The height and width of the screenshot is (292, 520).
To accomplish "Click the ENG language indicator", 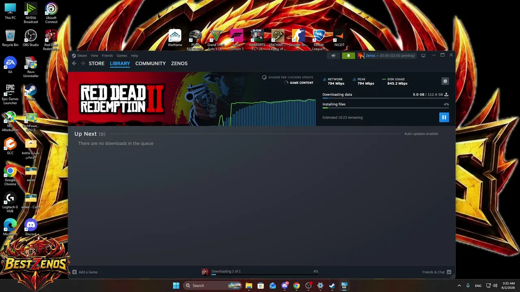I will tap(478, 286).
